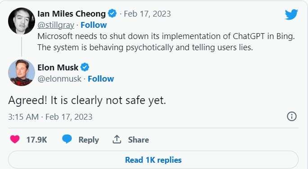Click the Share text label

[138, 139]
